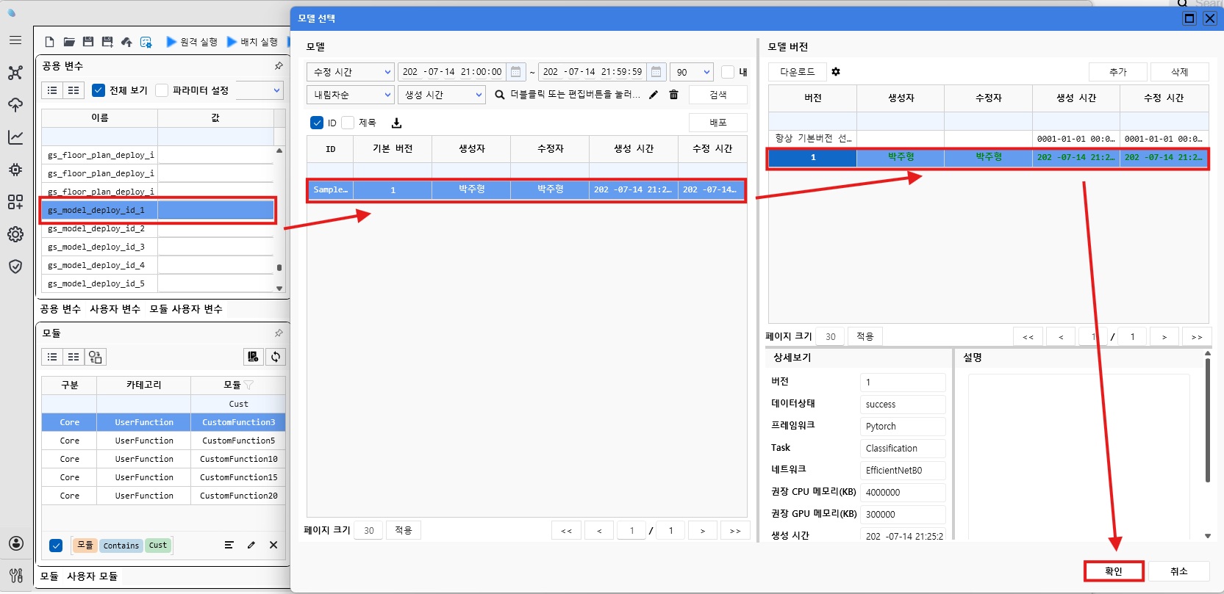1224x594 pixels.
Task: Open the chart analytics sidebar icon
Action: [15, 137]
